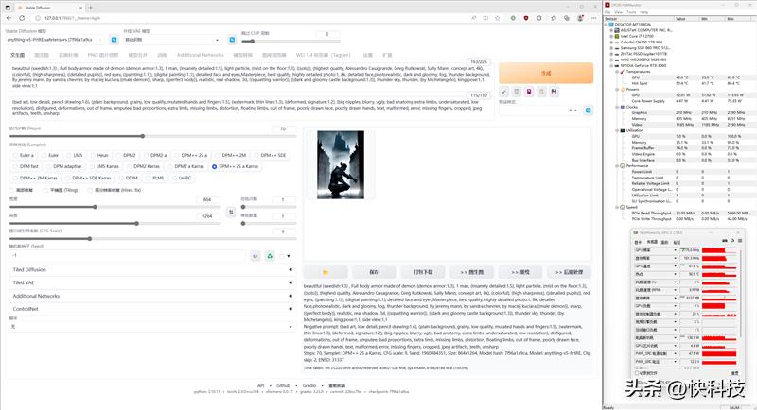Viewport: 757px width, 410px height.
Task: Select the DDIM sampler
Action: (128, 178)
